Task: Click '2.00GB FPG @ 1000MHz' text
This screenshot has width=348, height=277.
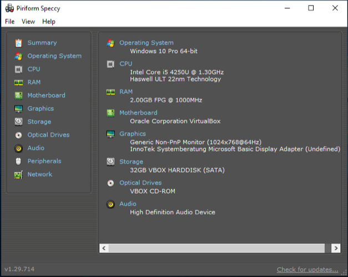Action: point(166,100)
